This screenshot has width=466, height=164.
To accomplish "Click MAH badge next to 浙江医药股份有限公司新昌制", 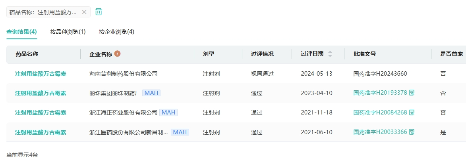I will click(x=180, y=132).
